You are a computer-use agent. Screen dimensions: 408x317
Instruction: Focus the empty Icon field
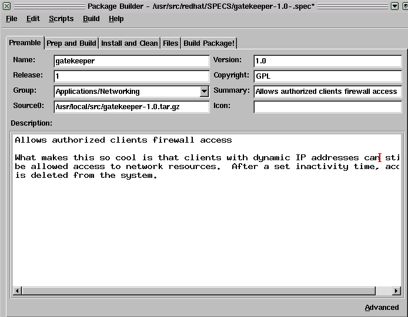coord(327,107)
